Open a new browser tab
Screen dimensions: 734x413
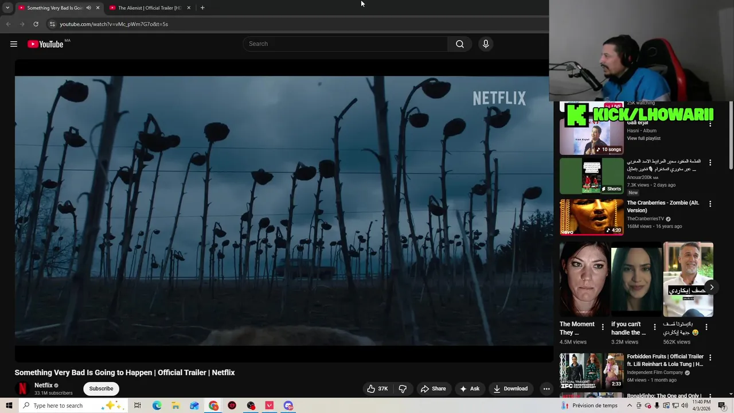202,7
